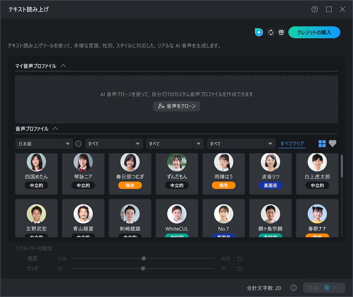Image resolution: width=353 pixels, height=297 pixels.
Task: Toggle the favorites heart filter
Action: [x=333, y=143]
